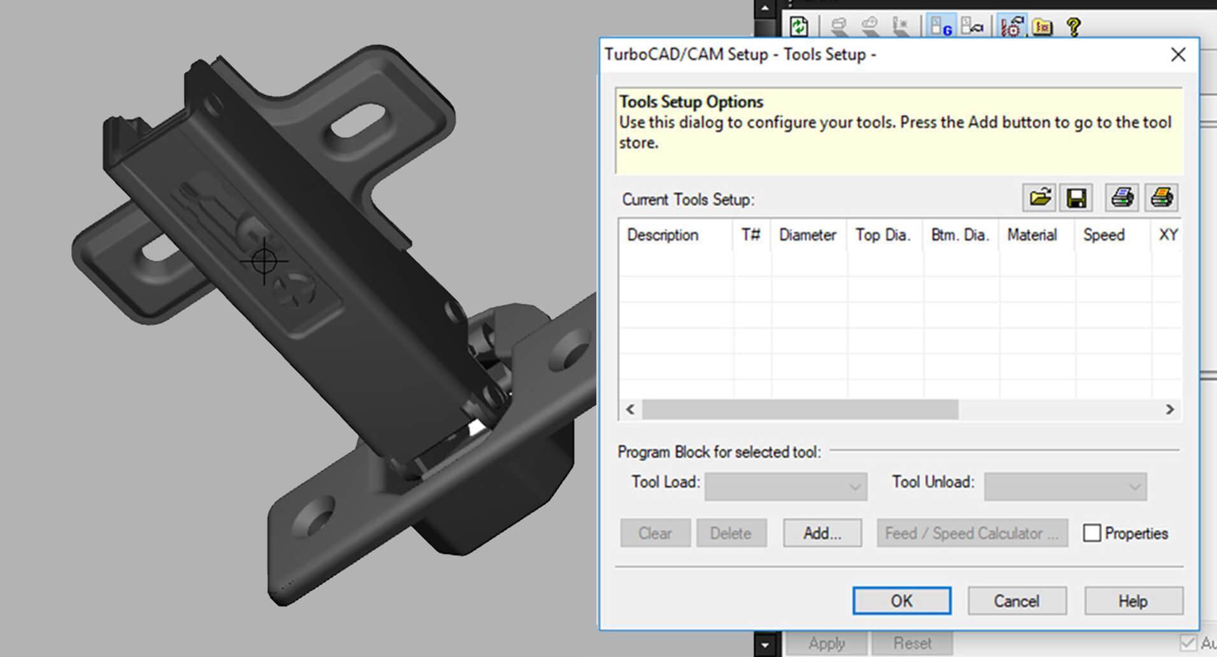
Task: Click the panel scroll down arrow
Action: point(765,644)
